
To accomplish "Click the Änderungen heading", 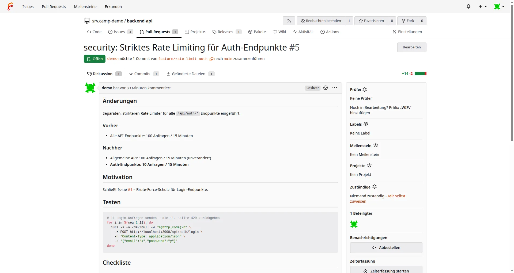I will [x=120, y=101].
